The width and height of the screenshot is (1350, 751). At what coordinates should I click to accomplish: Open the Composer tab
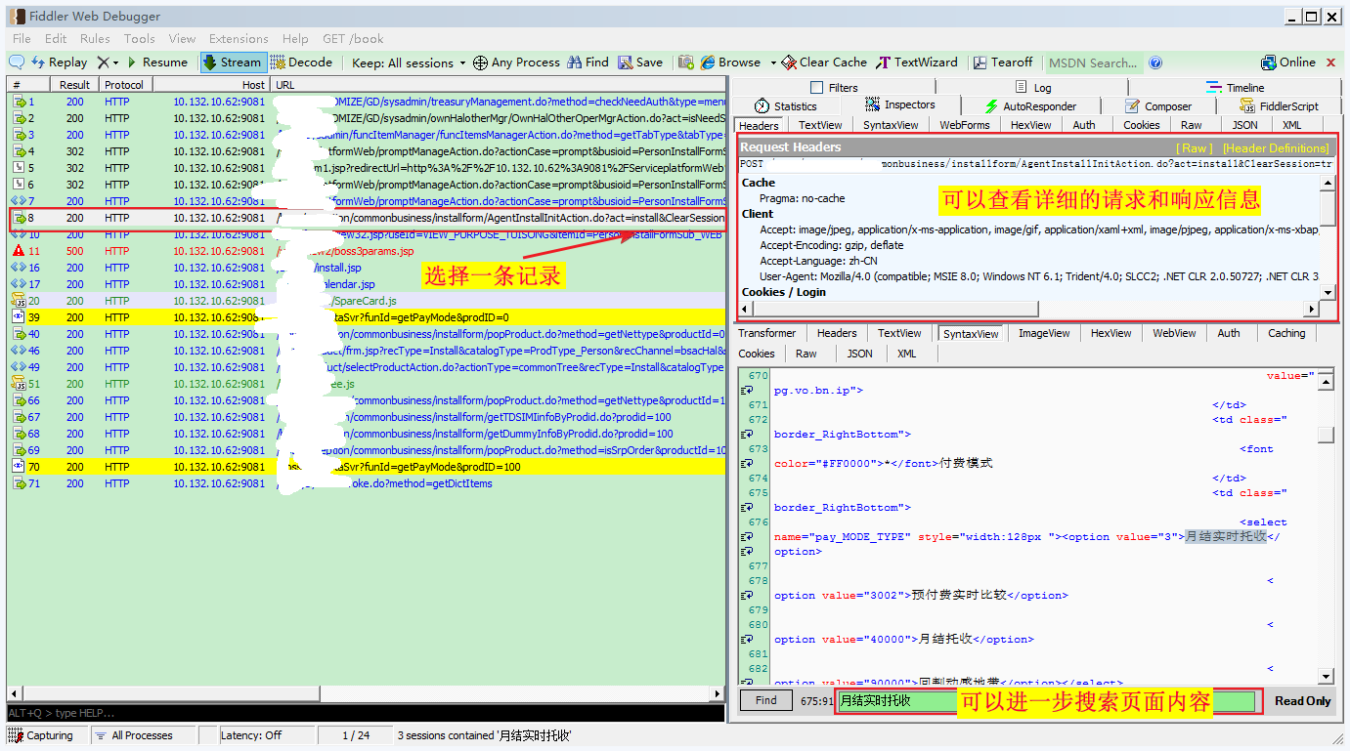click(1157, 106)
